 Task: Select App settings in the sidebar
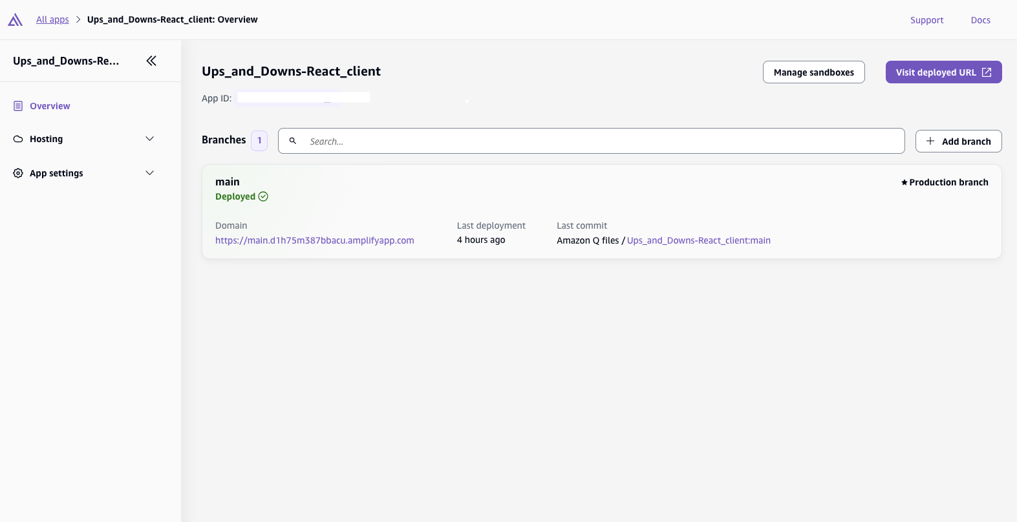56,173
